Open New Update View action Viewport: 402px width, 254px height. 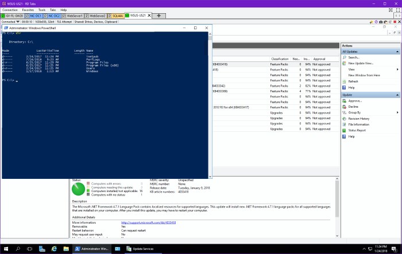pos(361,63)
